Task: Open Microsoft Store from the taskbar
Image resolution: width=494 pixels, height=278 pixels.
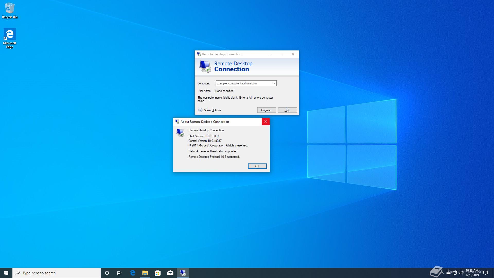Action: [x=157, y=273]
